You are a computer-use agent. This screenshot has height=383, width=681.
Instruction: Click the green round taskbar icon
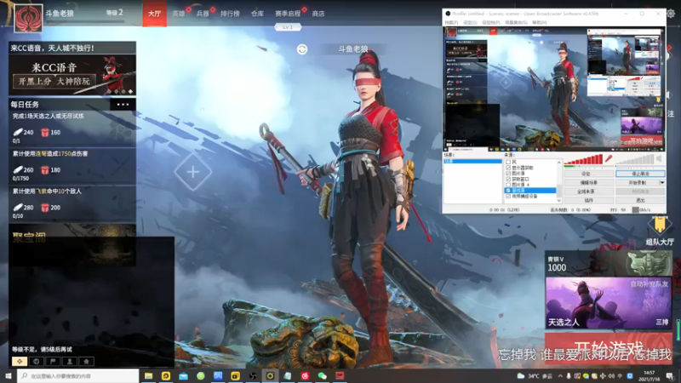click(201, 376)
